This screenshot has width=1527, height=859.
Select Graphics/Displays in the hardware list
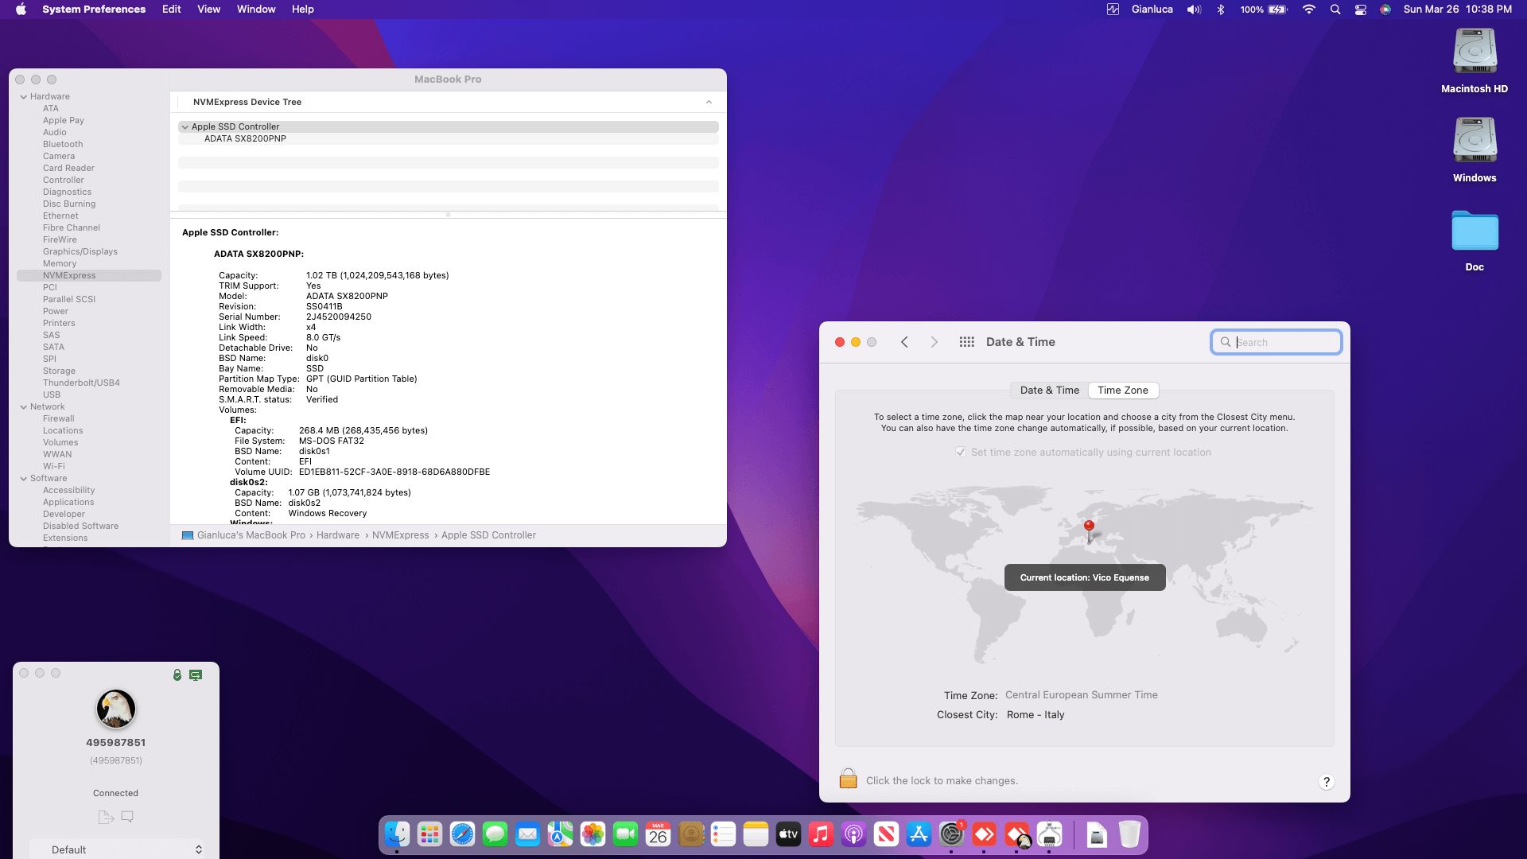click(x=80, y=251)
